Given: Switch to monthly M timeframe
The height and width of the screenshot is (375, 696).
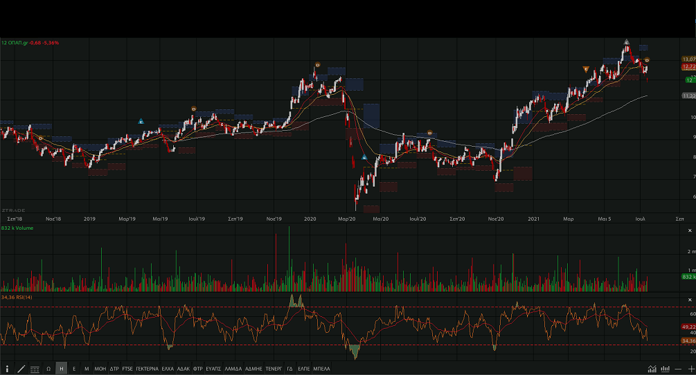Looking at the screenshot, I should tap(87, 369).
